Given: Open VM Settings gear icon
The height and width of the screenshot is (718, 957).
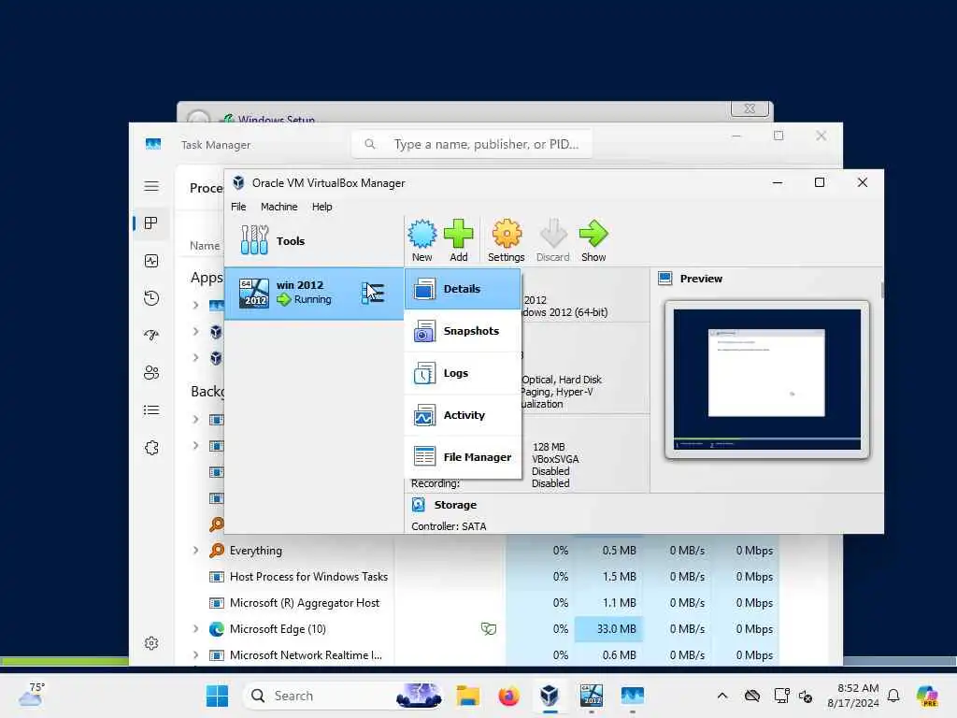Looking at the screenshot, I should pos(506,240).
